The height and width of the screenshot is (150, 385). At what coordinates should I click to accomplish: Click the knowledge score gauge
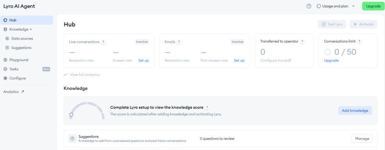tap(87, 111)
